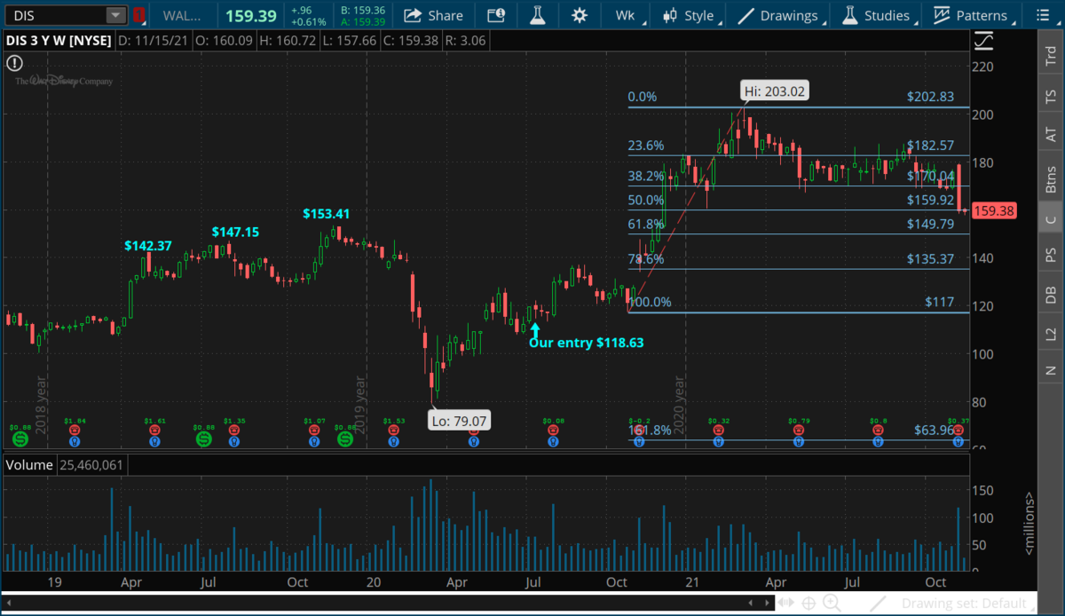Image resolution: width=1065 pixels, height=616 pixels.
Task: Click the red earnings icon labeled $1.35
Action: [233, 430]
